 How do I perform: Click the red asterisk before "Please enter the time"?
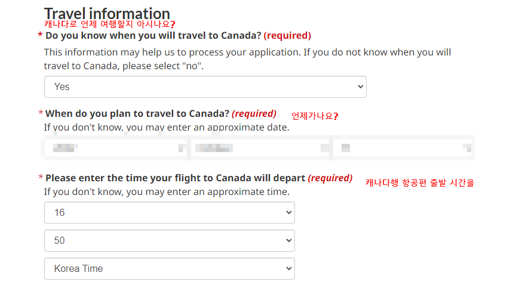[x=40, y=178]
